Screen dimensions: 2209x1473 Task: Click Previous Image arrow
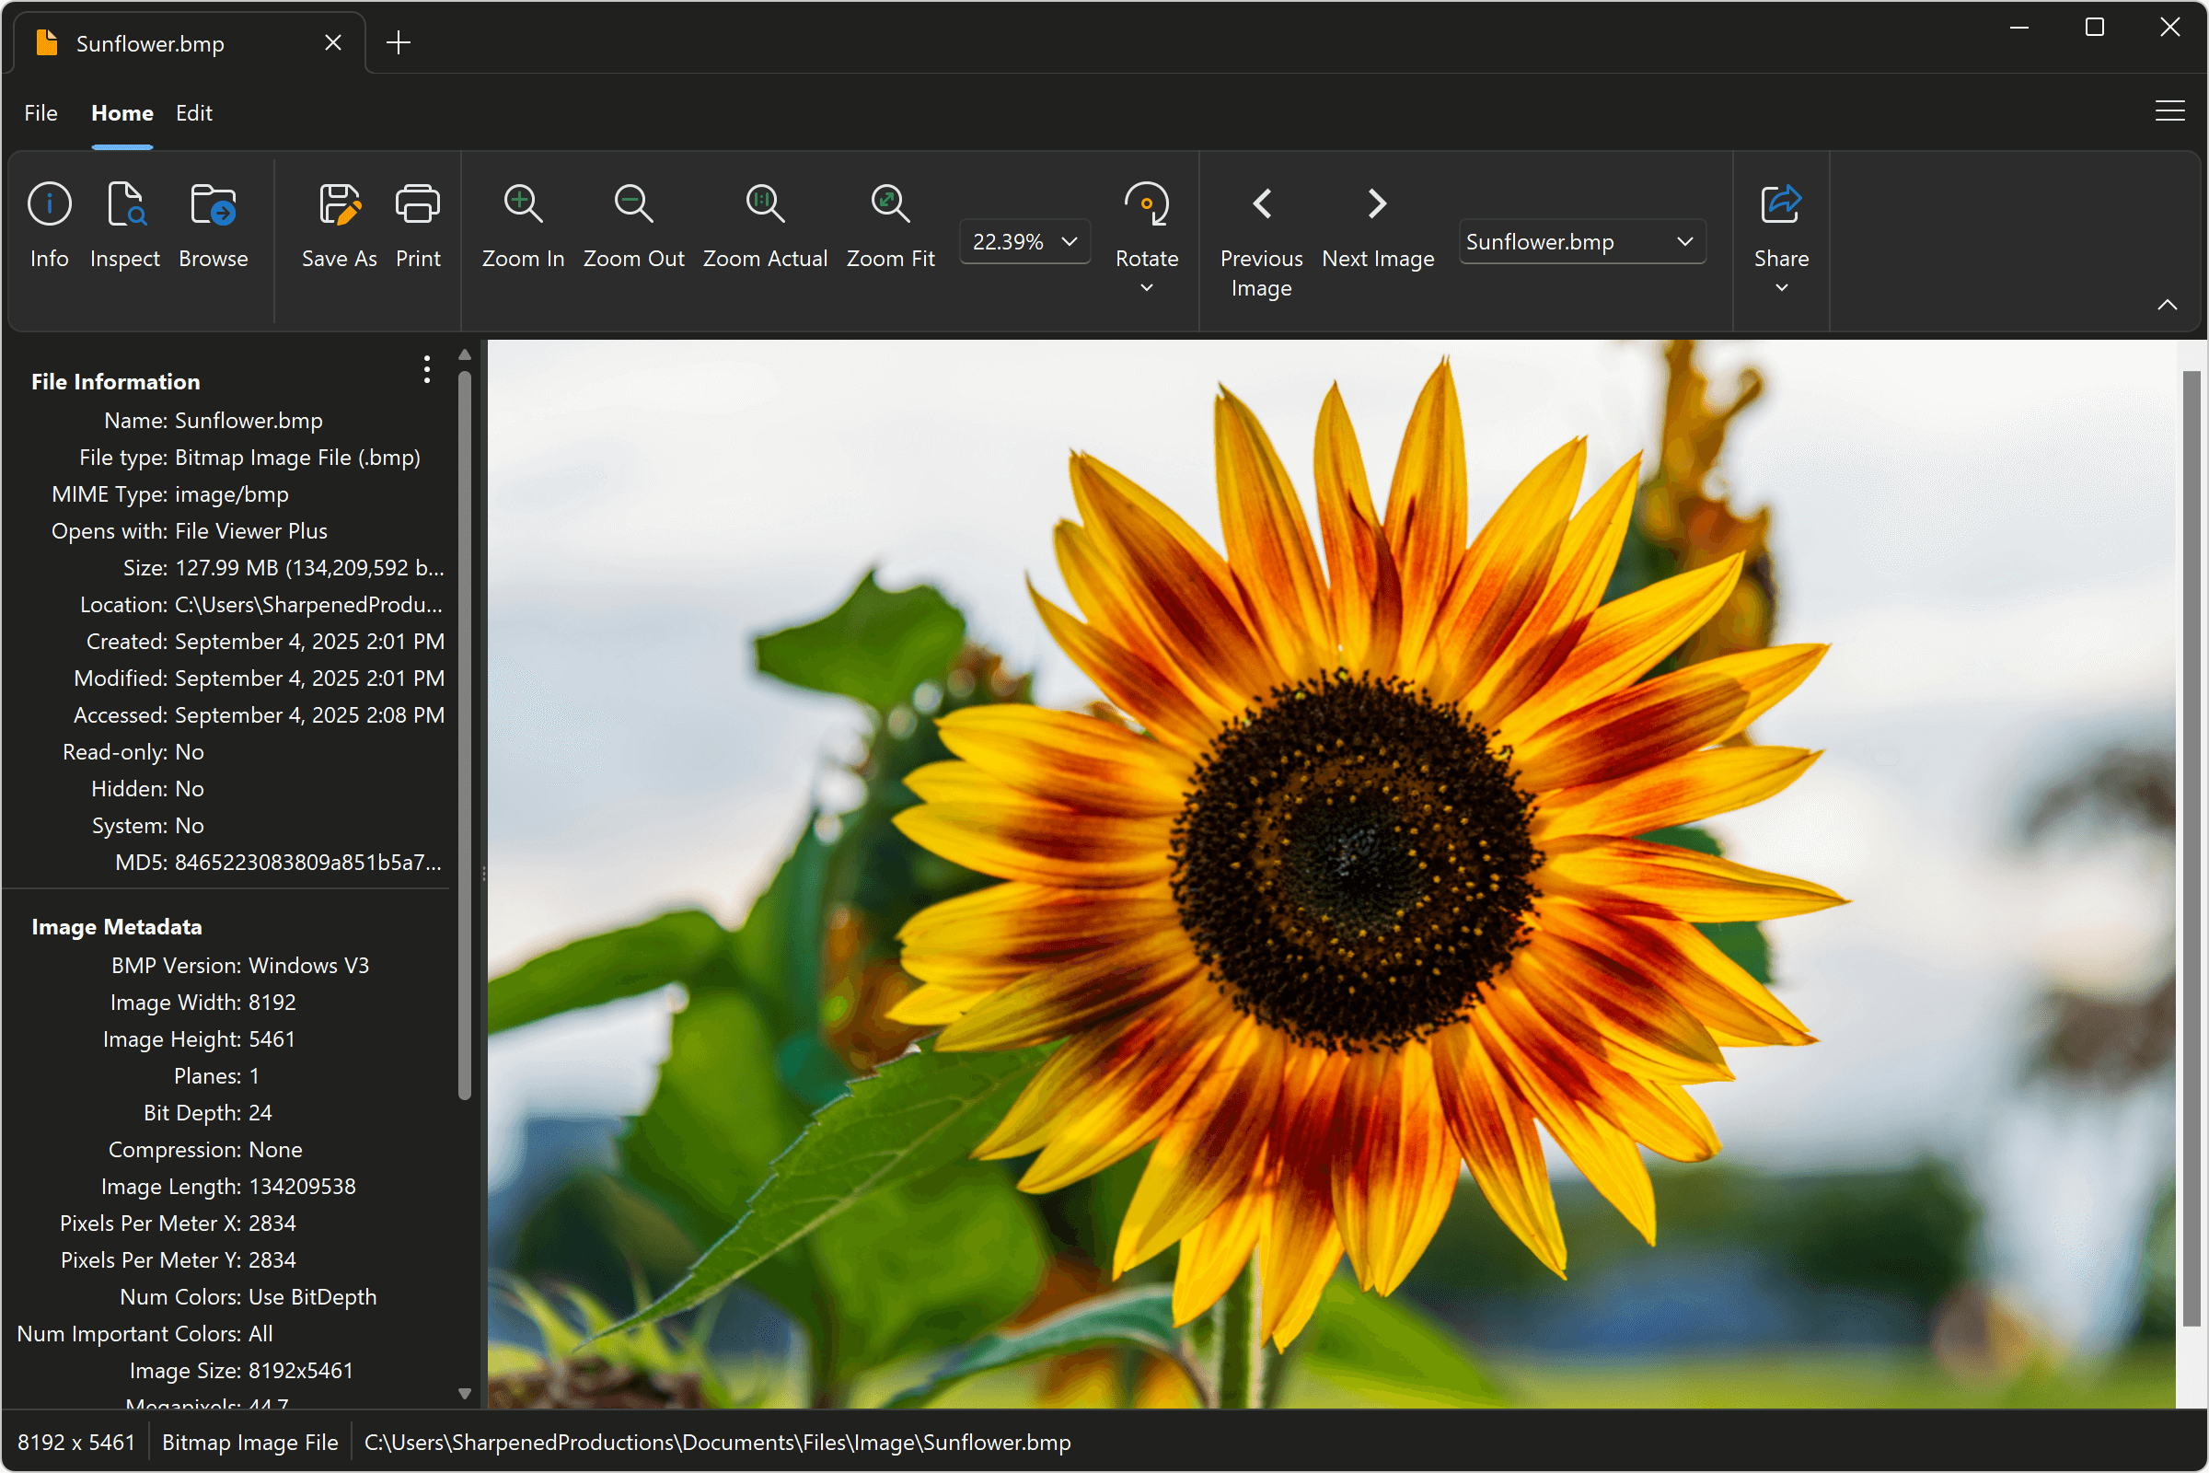pos(1260,203)
